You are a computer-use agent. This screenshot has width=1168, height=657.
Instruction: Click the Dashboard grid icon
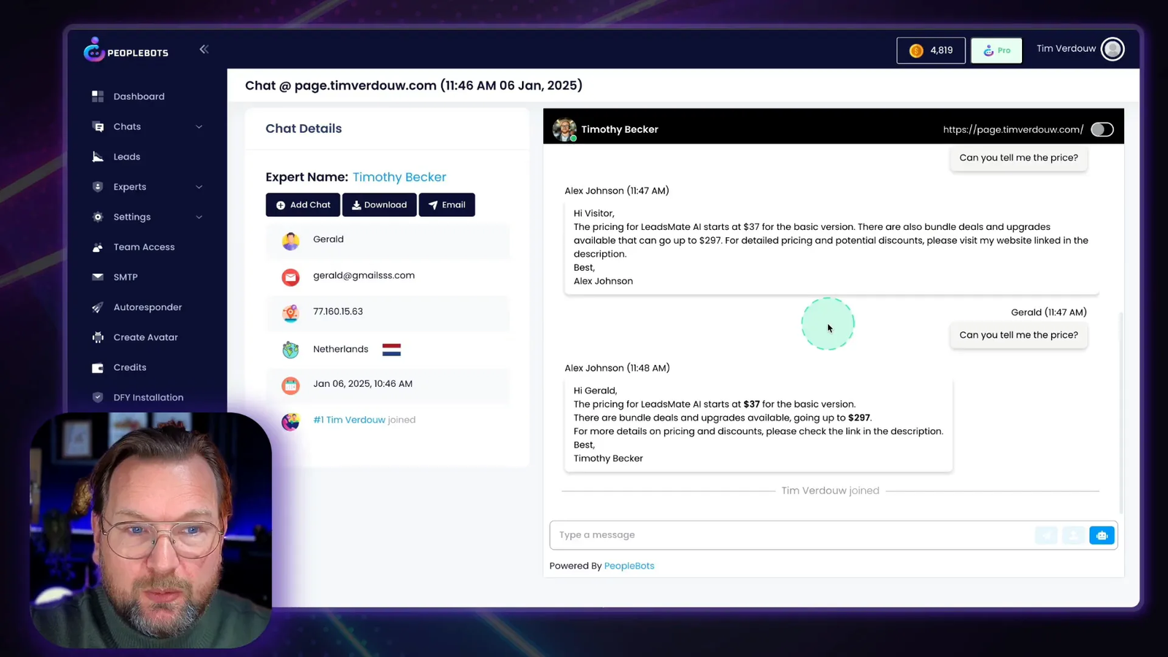(98, 96)
